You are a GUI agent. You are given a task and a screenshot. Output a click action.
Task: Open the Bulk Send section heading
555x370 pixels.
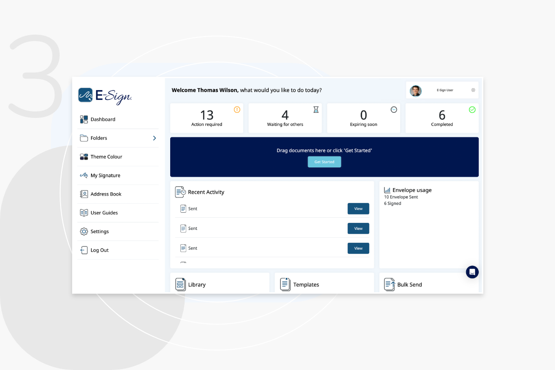[409, 285]
